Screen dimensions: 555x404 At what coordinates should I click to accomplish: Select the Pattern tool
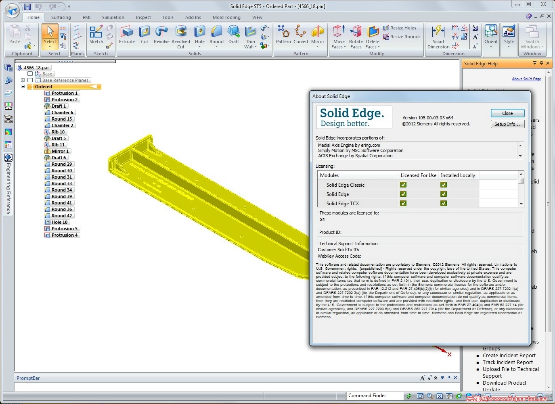(x=283, y=35)
